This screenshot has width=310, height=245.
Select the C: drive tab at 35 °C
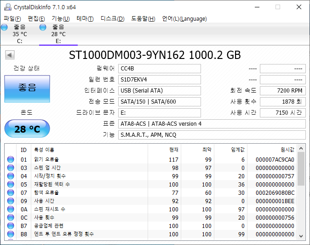click(20, 34)
